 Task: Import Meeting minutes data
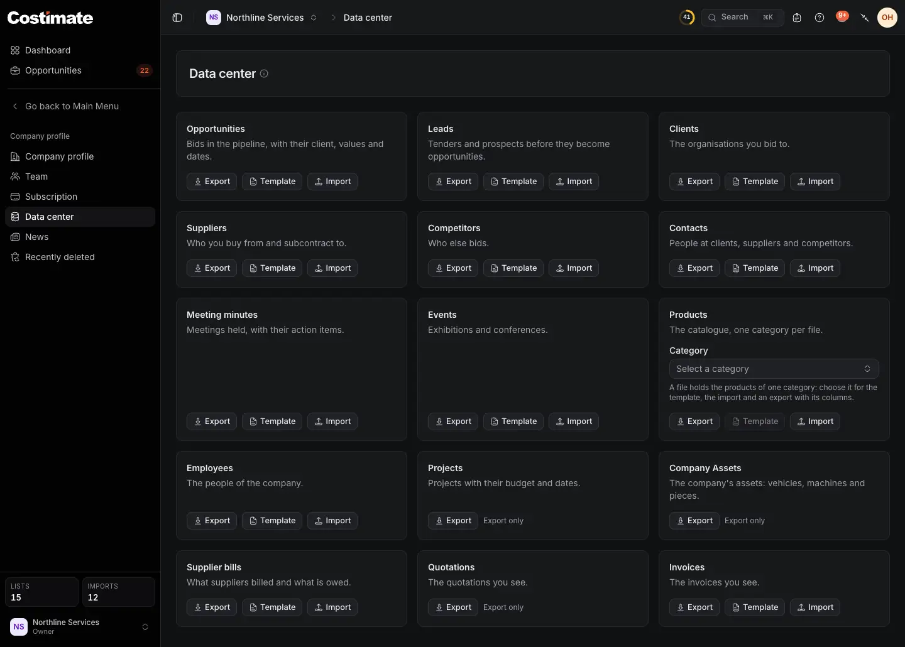332,421
